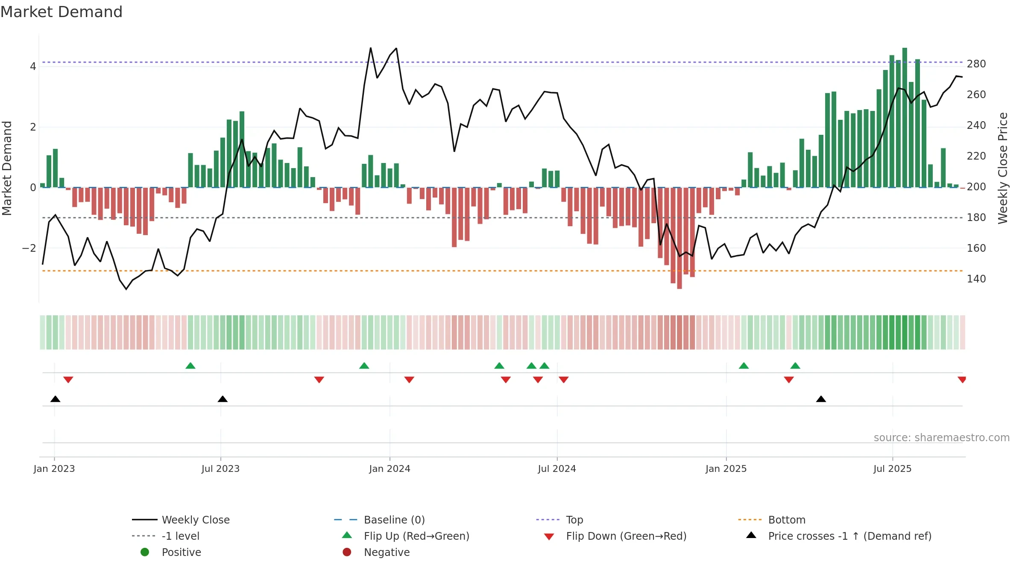Screen dimensions: 1025x576
Task: Click the green flip-up marker in late April 2024
Action: pyautogui.click(x=499, y=366)
